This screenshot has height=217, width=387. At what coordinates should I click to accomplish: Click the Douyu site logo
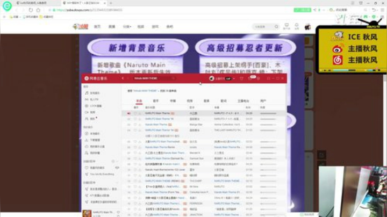(x=81, y=26)
